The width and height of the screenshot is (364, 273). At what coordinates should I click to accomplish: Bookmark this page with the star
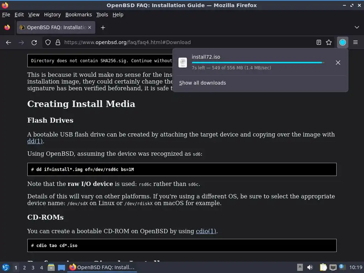[329, 43]
